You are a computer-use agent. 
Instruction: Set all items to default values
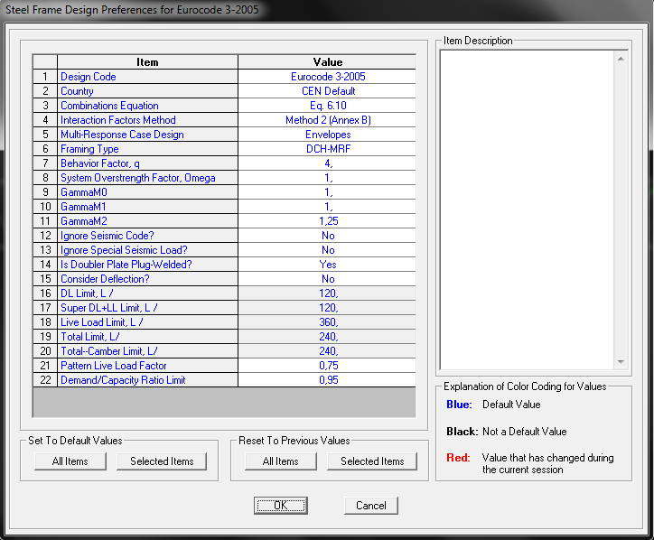pos(70,461)
